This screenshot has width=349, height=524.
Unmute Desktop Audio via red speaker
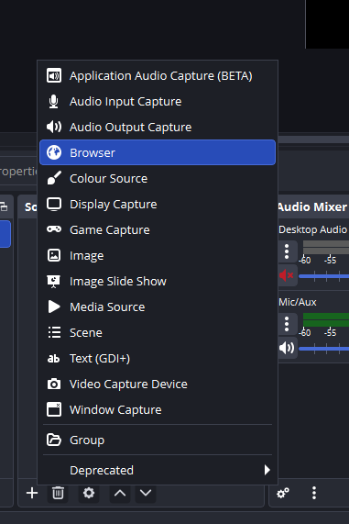(x=287, y=275)
